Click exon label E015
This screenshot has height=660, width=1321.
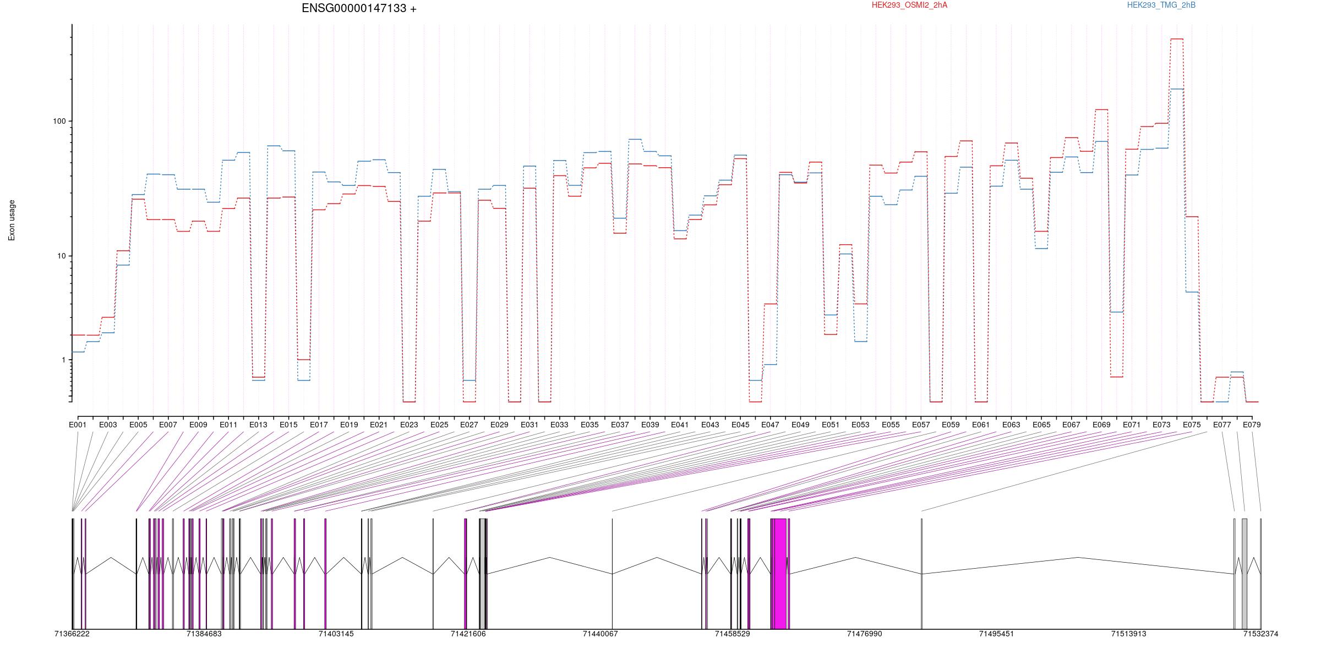coord(288,425)
